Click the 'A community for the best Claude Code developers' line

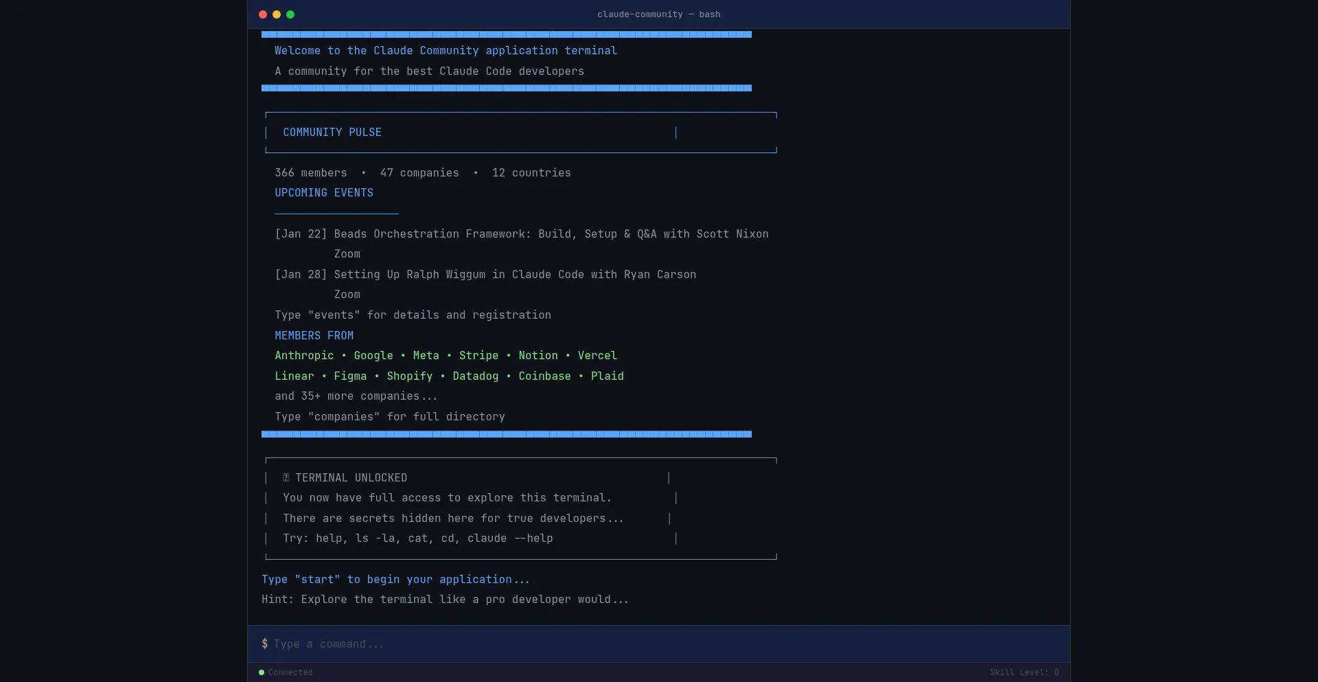point(430,71)
